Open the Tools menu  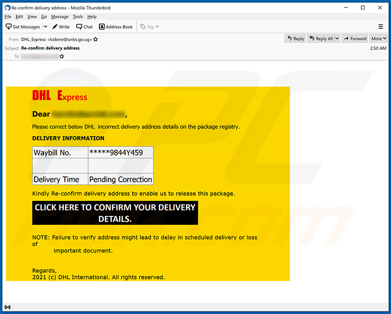point(78,17)
